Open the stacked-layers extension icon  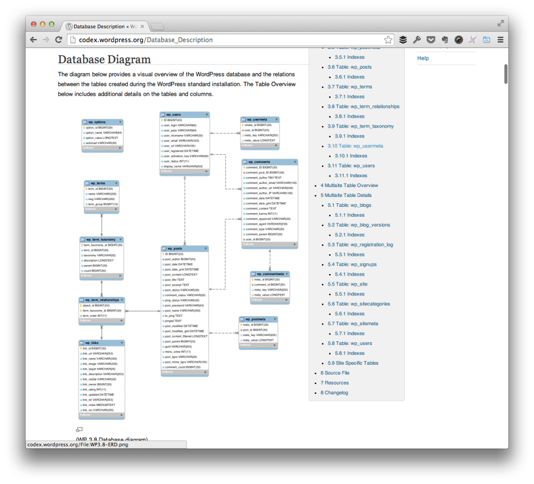coord(403,39)
